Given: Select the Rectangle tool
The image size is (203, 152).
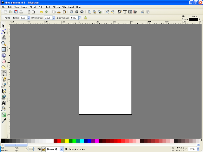Looking at the screenshot, I should [x=4, y=49].
